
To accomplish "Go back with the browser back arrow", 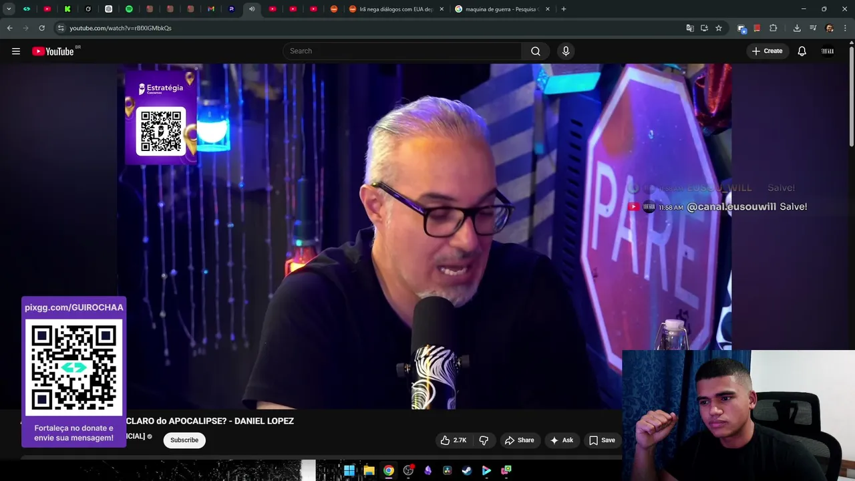I will [x=9, y=28].
